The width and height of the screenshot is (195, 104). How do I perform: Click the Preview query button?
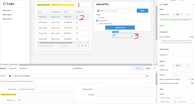pos(139,68)
